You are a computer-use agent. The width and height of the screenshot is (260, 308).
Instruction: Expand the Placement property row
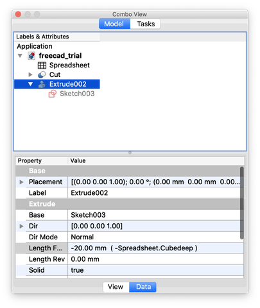coord(21,182)
